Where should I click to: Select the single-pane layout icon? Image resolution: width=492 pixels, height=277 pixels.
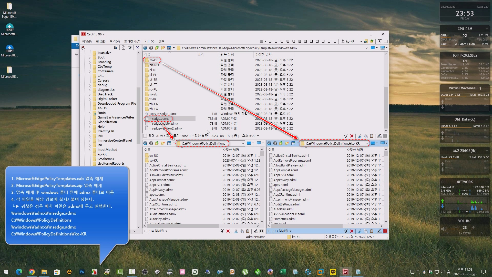tap(335, 41)
